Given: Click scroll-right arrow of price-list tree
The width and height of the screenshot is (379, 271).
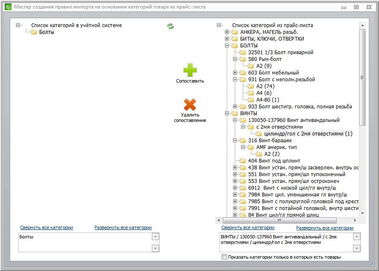Looking at the screenshot, I should pyautogui.click(x=355, y=220).
